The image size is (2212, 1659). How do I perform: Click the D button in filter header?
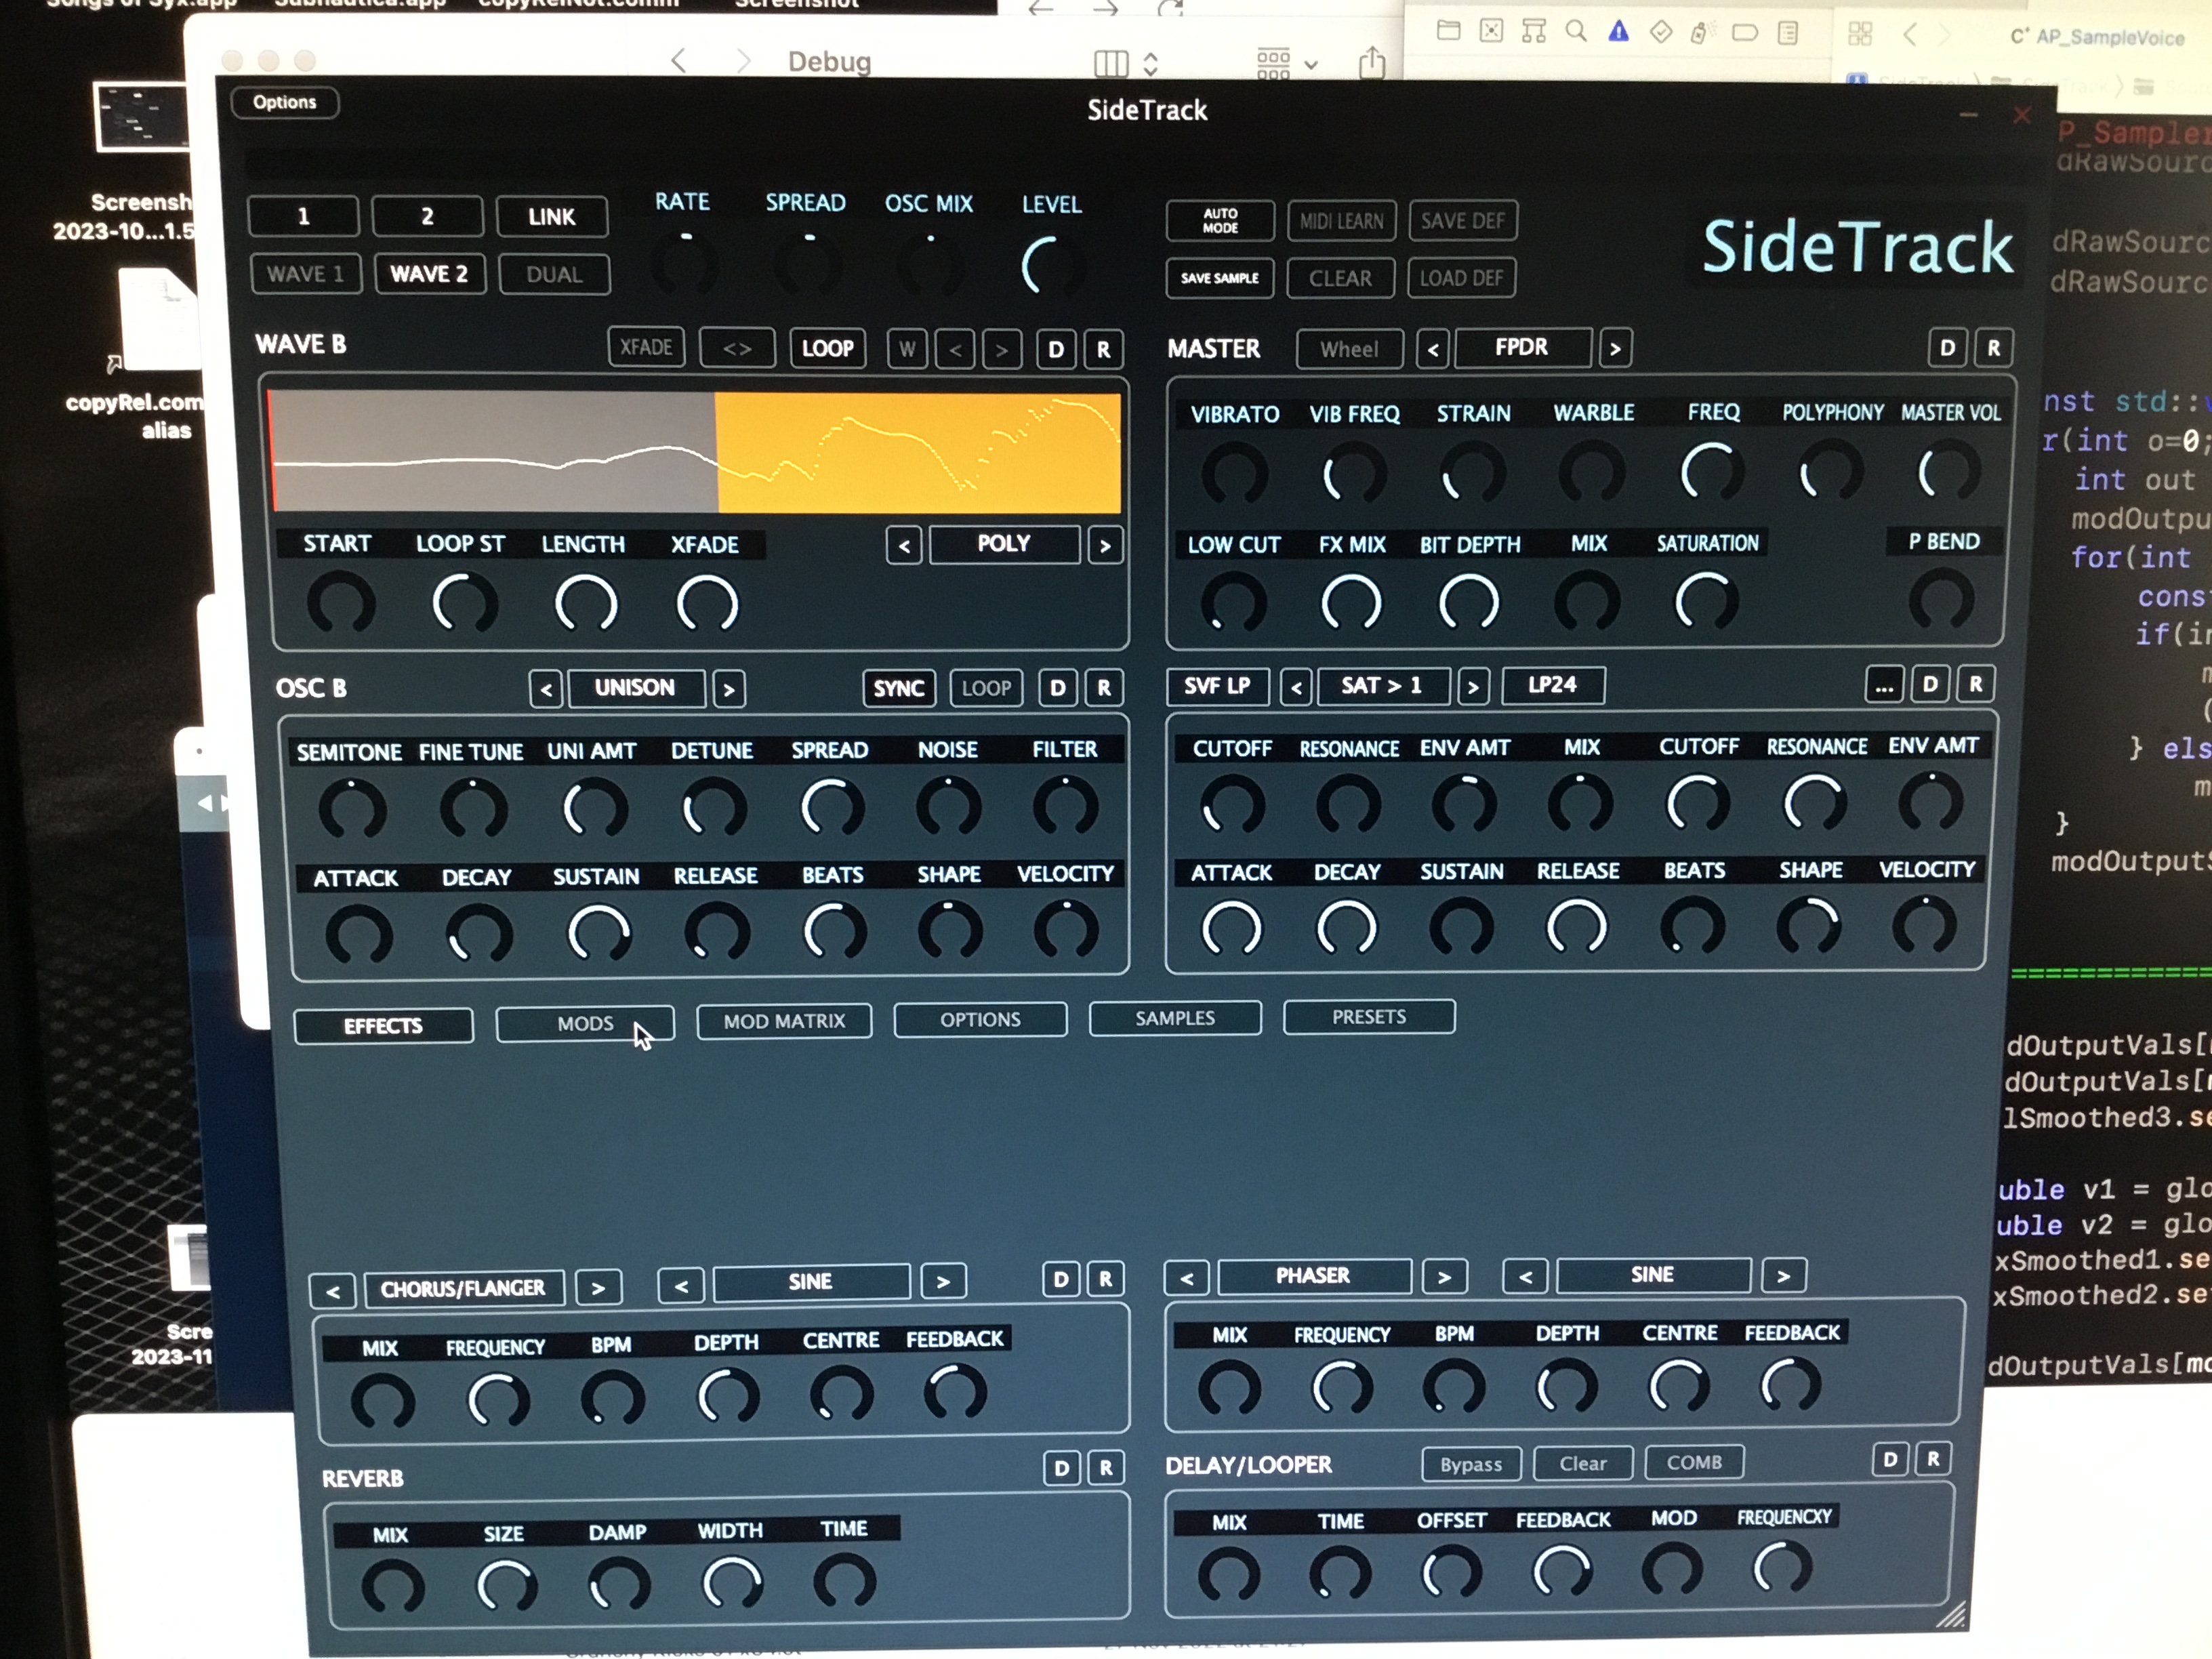click(1930, 685)
